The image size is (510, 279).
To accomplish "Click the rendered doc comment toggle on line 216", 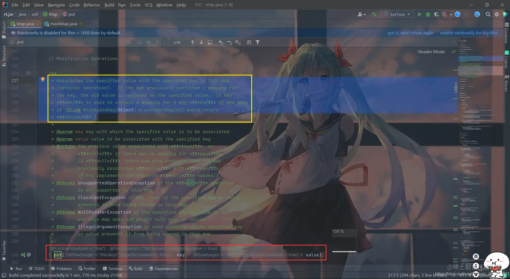I will point(29,73).
